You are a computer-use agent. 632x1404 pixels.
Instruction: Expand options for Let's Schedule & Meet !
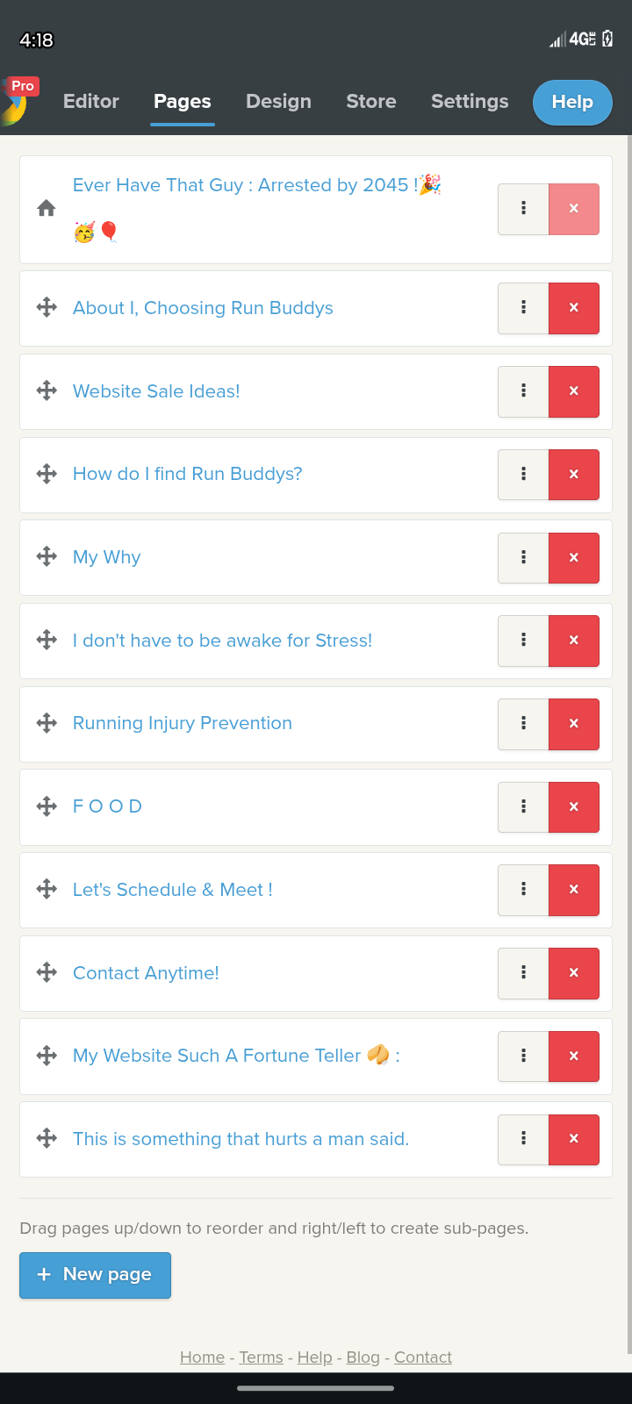523,890
